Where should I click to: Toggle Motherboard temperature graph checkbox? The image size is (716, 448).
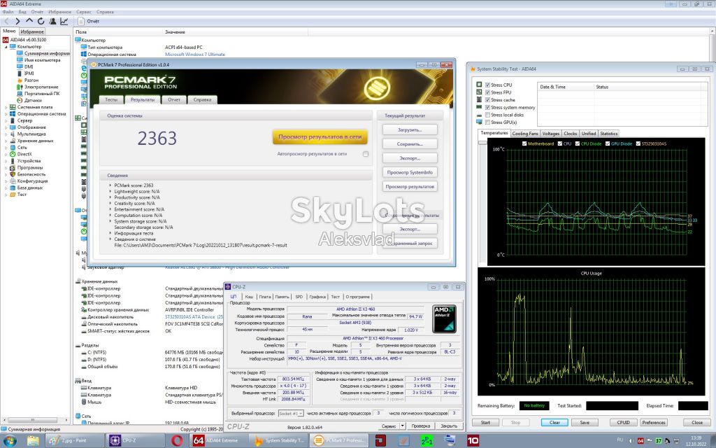pyautogui.click(x=524, y=143)
